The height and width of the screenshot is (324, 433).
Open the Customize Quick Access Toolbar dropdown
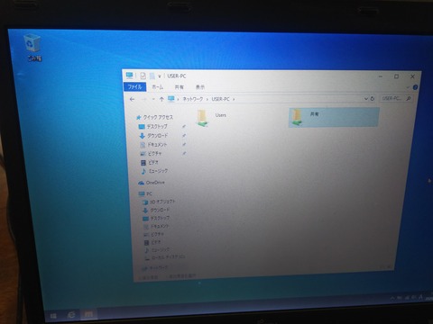(160, 76)
